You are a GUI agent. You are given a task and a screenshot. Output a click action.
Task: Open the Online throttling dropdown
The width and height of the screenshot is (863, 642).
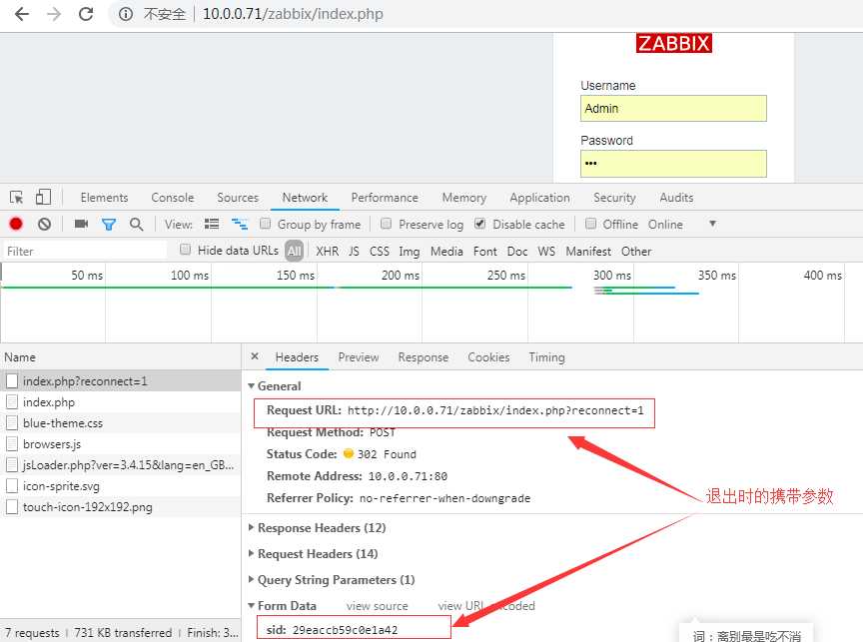point(711,225)
